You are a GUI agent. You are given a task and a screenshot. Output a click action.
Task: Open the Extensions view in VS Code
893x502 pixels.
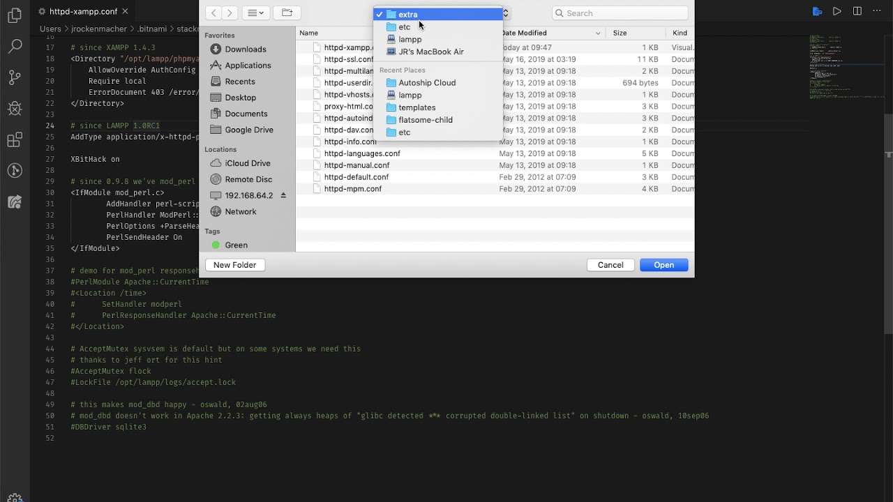pyautogui.click(x=15, y=140)
